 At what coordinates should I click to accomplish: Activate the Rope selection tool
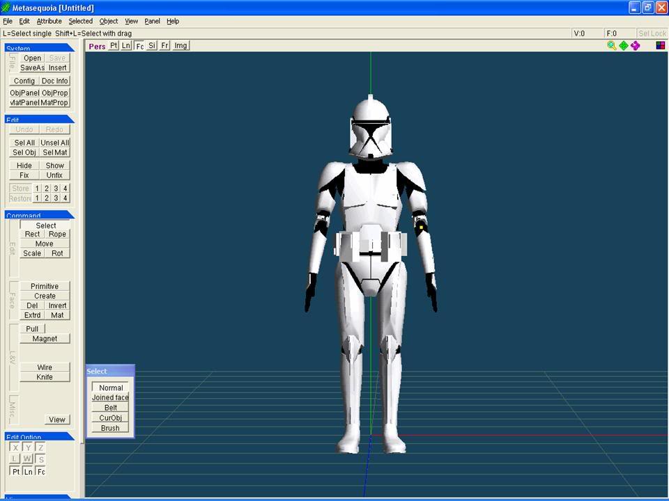(57, 234)
